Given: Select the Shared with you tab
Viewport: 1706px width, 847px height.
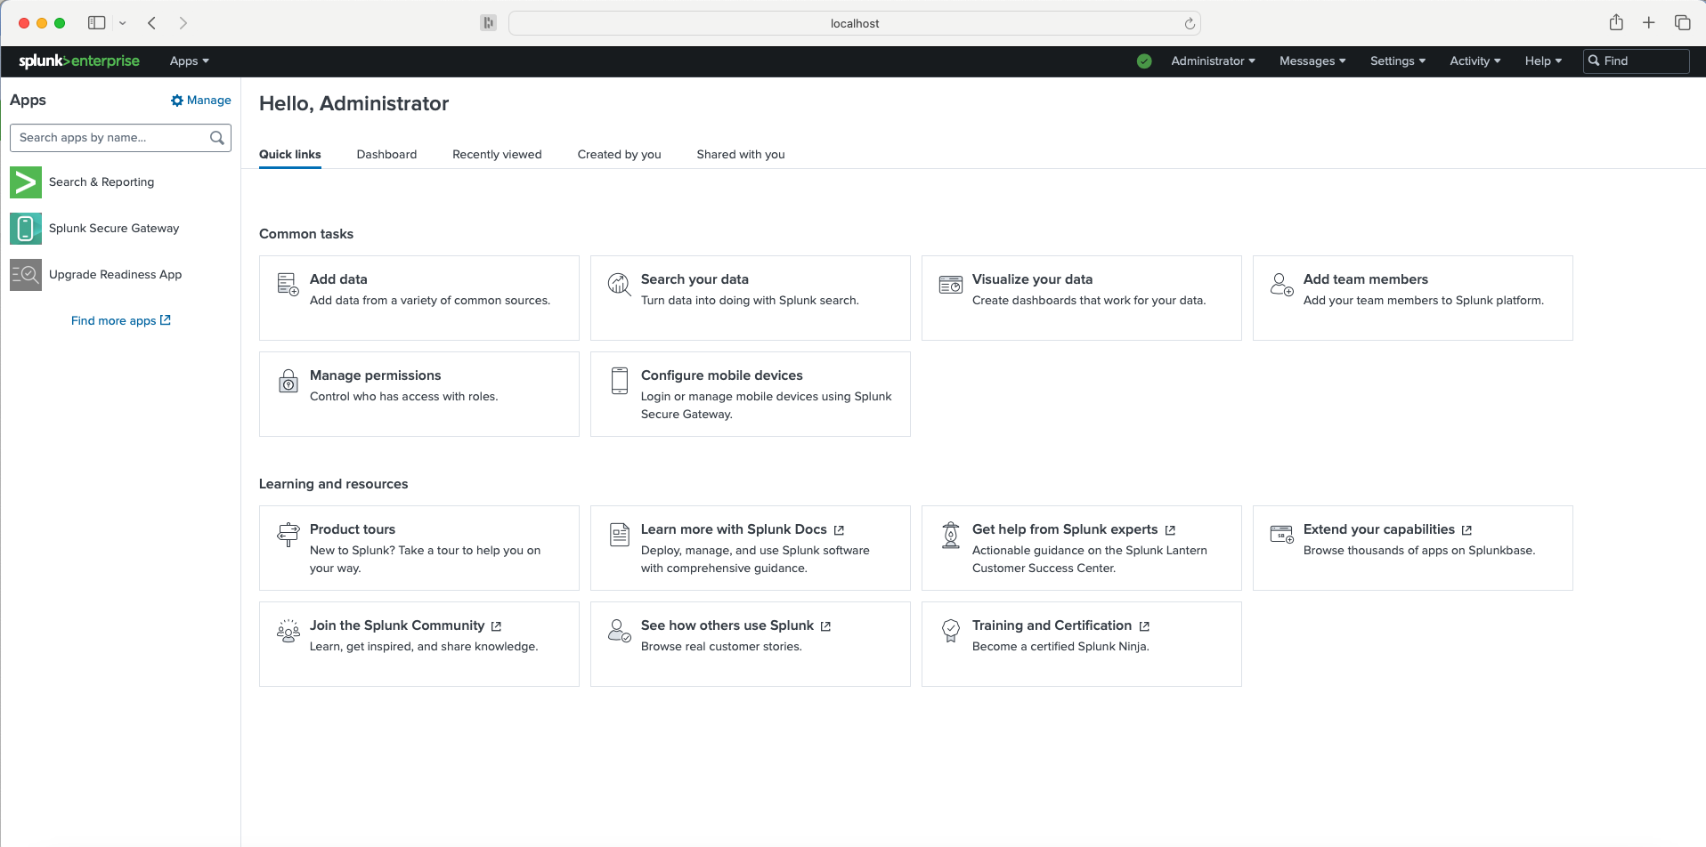Looking at the screenshot, I should 741,155.
